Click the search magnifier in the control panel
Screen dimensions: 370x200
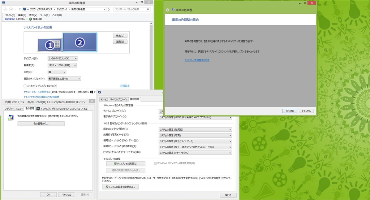pyautogui.click(x=148, y=9)
